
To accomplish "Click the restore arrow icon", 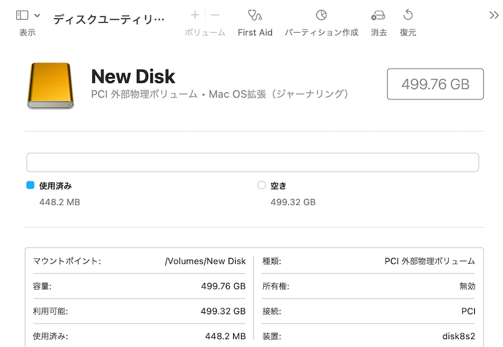I will coord(408,15).
